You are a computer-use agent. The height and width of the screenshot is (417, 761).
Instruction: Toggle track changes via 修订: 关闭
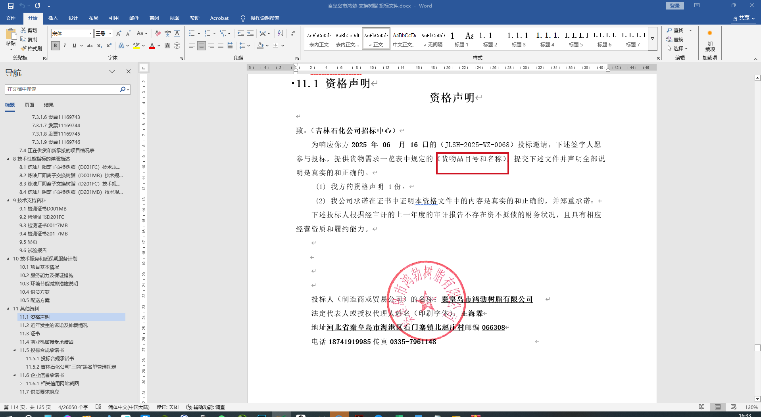[x=167, y=407]
